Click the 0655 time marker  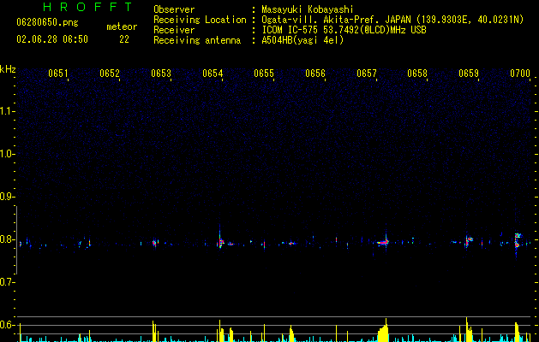pos(264,74)
